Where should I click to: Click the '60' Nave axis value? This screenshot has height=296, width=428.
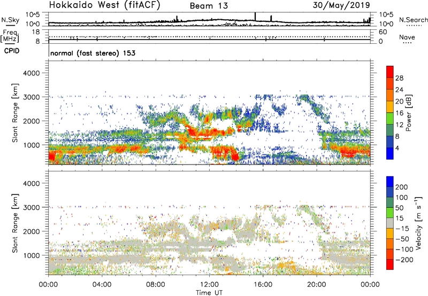click(x=383, y=32)
